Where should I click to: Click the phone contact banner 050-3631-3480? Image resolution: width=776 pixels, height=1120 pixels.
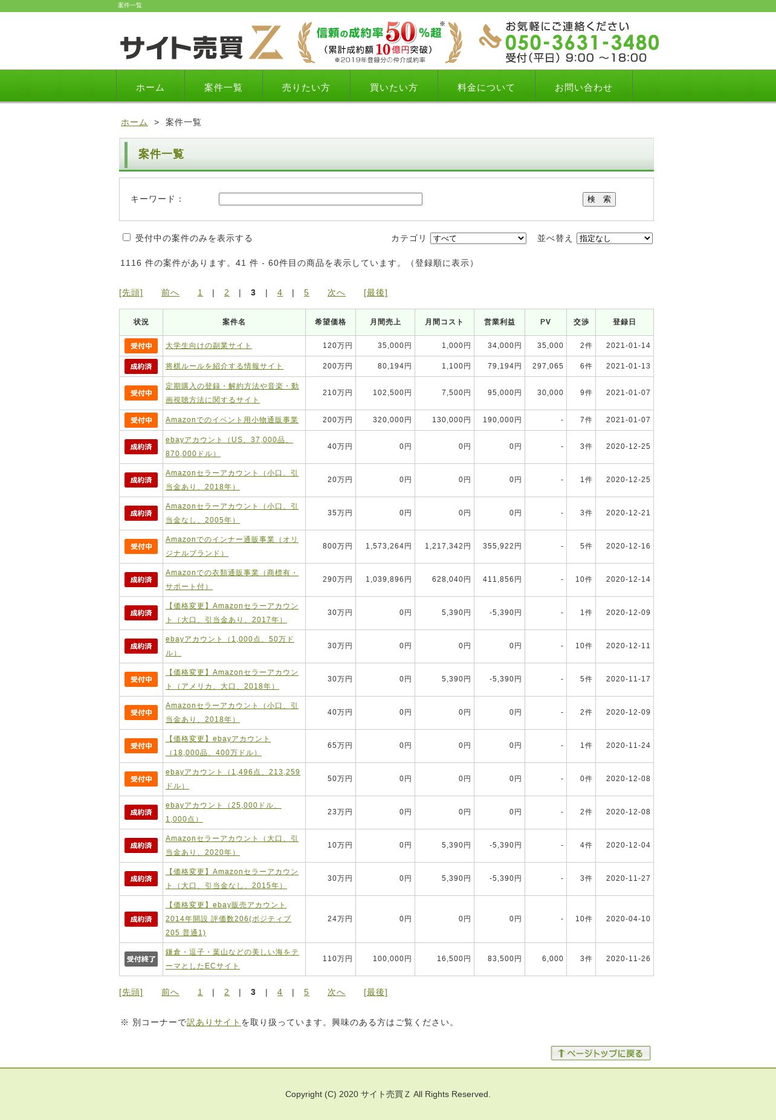(568, 42)
